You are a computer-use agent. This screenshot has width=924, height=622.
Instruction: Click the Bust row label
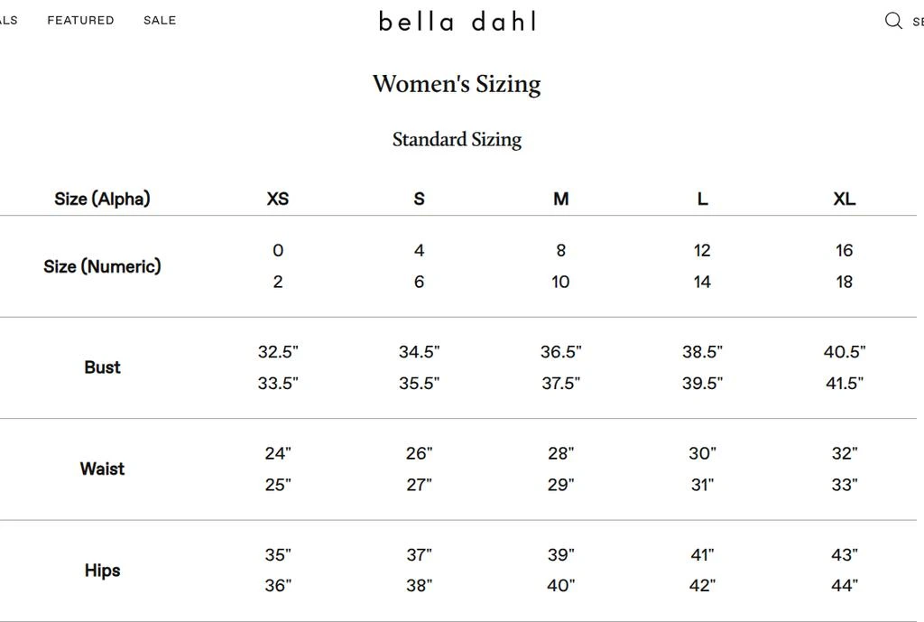[x=102, y=367]
